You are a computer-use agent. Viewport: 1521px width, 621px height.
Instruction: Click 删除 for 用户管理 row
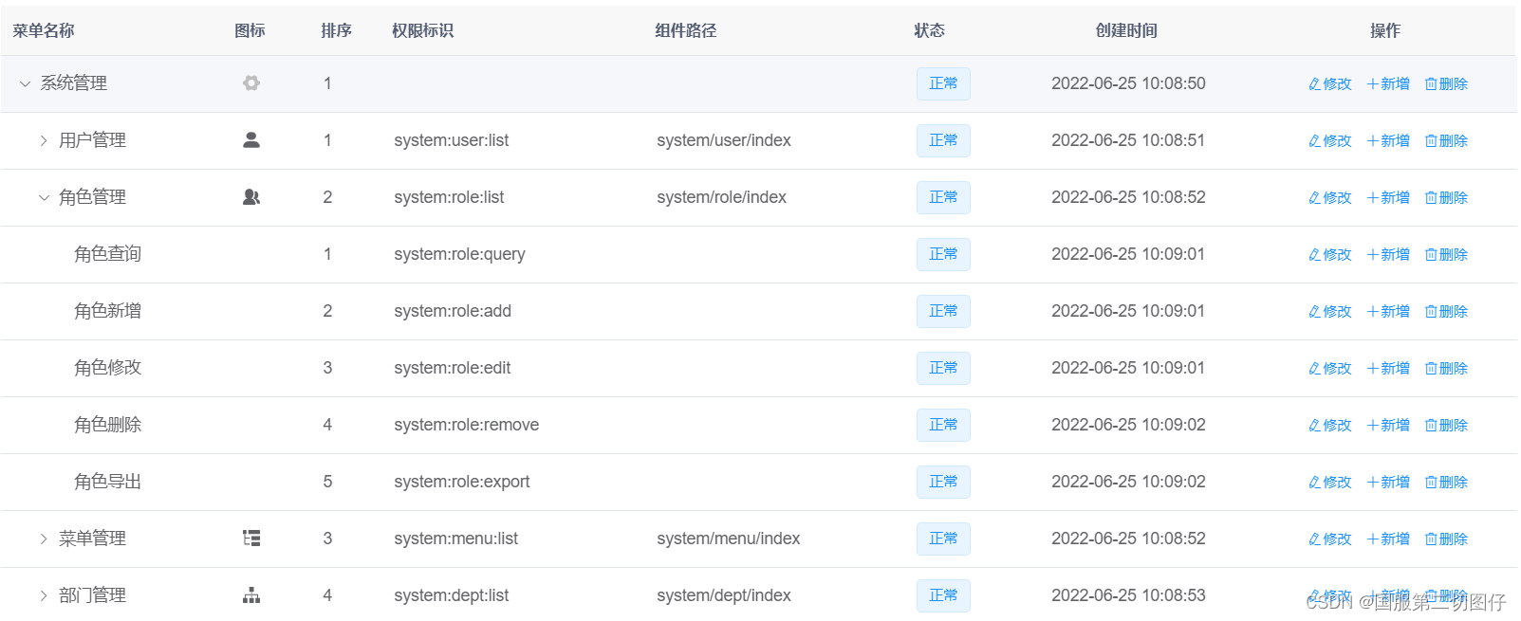click(x=1446, y=140)
